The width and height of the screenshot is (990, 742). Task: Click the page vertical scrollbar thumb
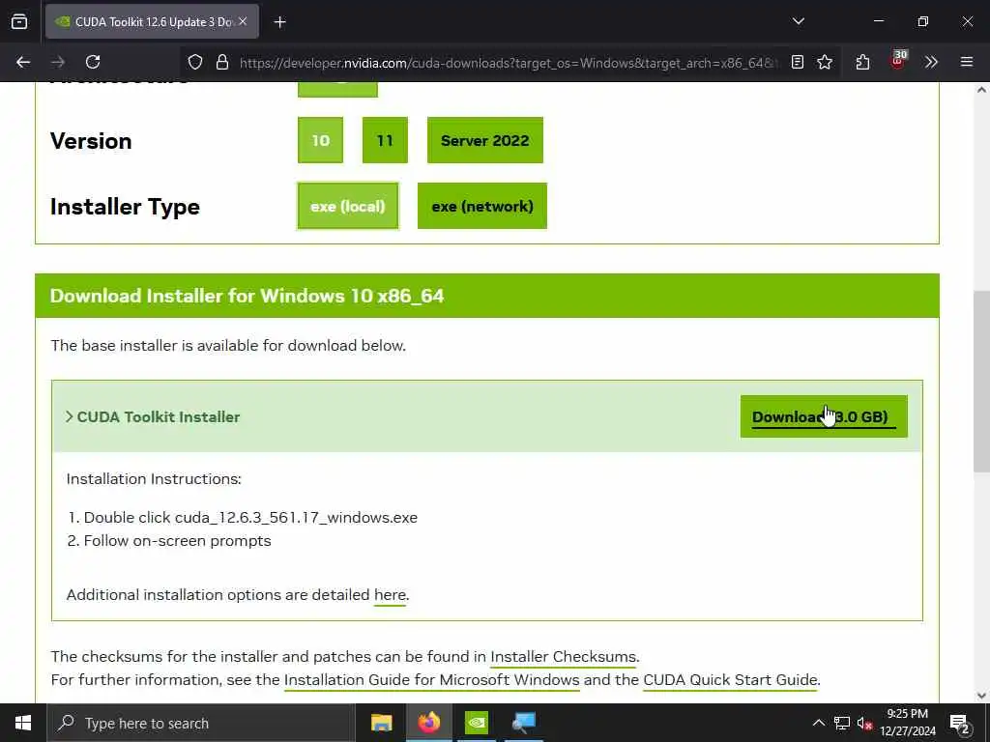(x=981, y=383)
